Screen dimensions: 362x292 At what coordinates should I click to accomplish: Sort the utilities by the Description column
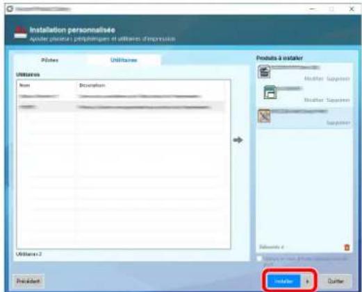pyautogui.click(x=92, y=85)
